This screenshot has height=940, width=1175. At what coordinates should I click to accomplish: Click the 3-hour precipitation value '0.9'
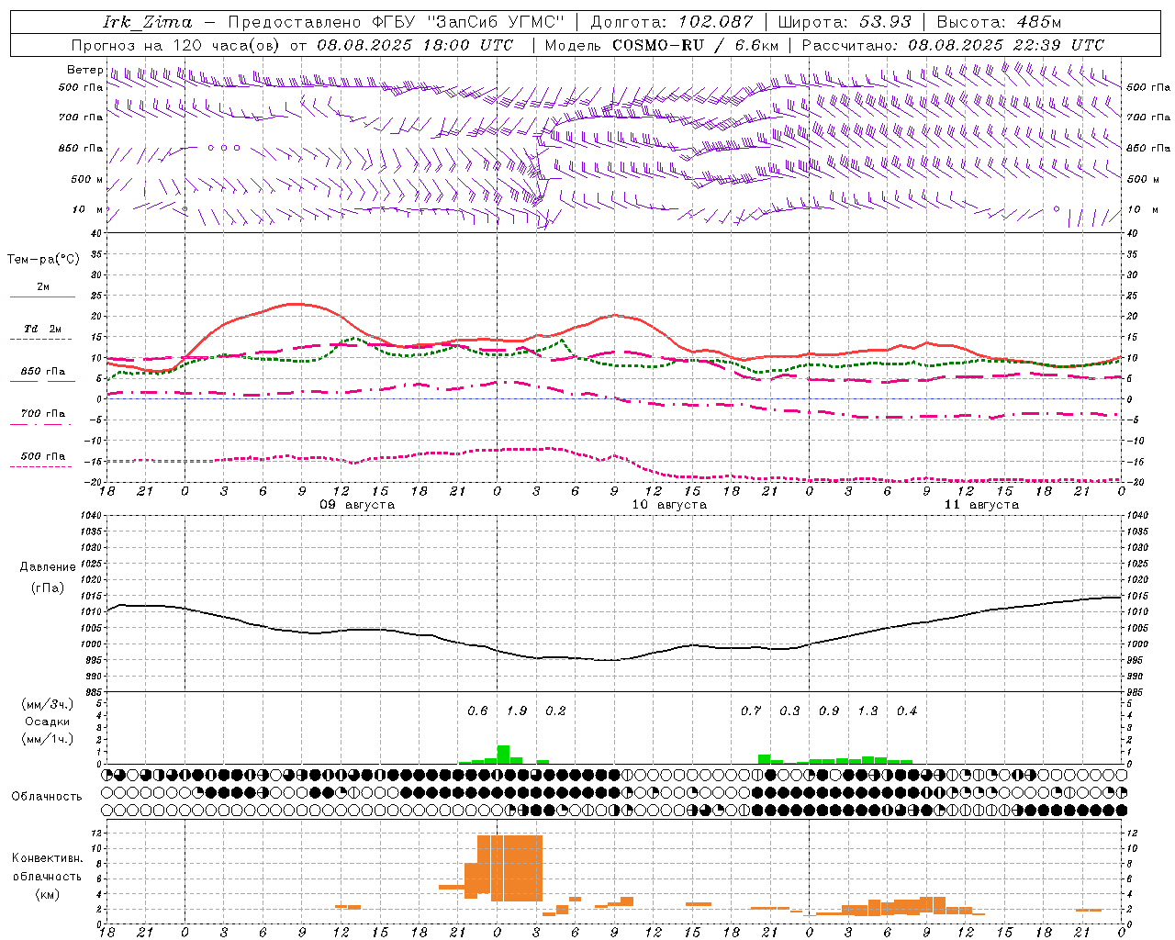tap(829, 711)
